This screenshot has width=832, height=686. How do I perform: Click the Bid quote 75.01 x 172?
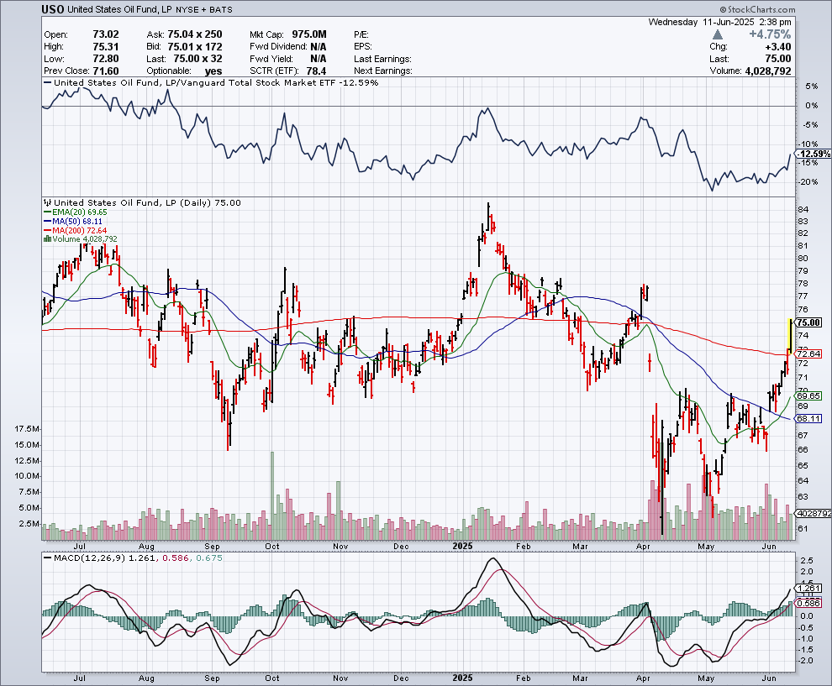[x=195, y=47]
